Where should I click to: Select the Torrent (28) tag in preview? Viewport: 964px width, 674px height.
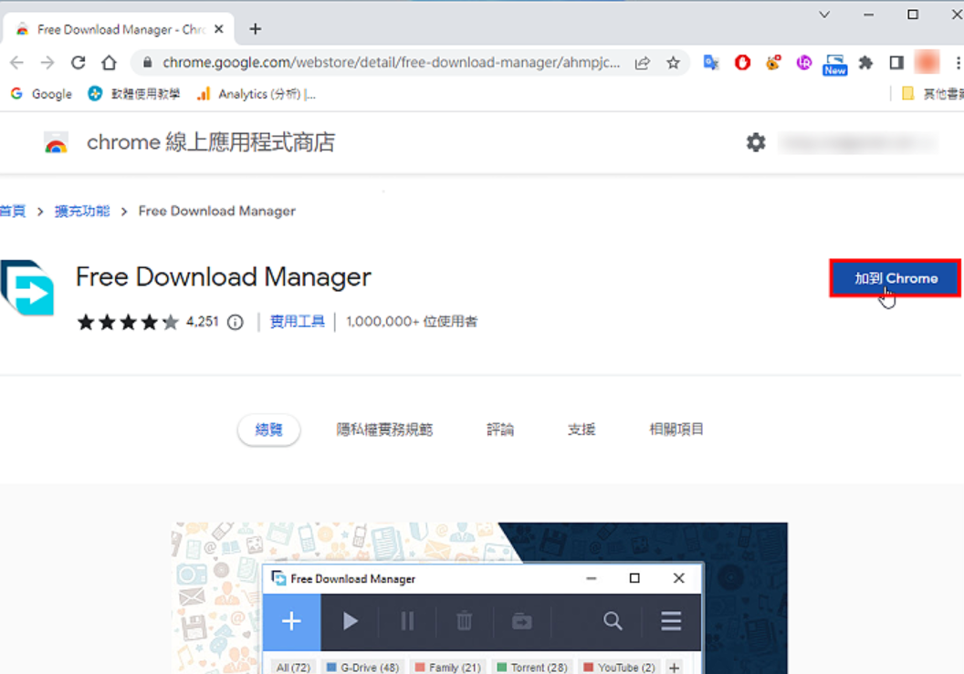pyautogui.click(x=532, y=668)
